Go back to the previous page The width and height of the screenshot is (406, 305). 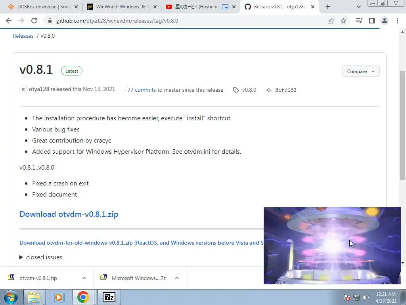point(9,21)
